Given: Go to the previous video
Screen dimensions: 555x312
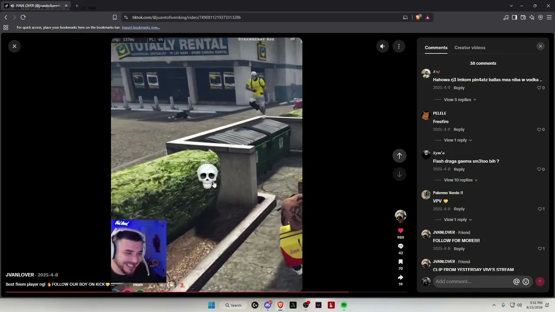Looking at the screenshot, I should [399, 156].
